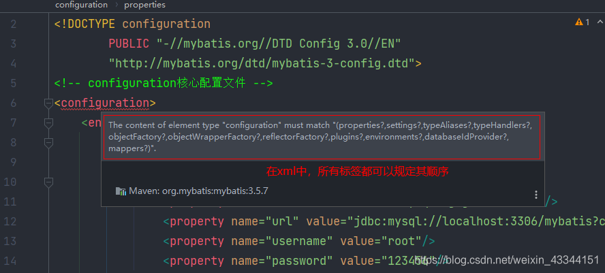This screenshot has width=605, height=273.
Task: Collapse the fold marker on line 10
Action: click(48, 182)
